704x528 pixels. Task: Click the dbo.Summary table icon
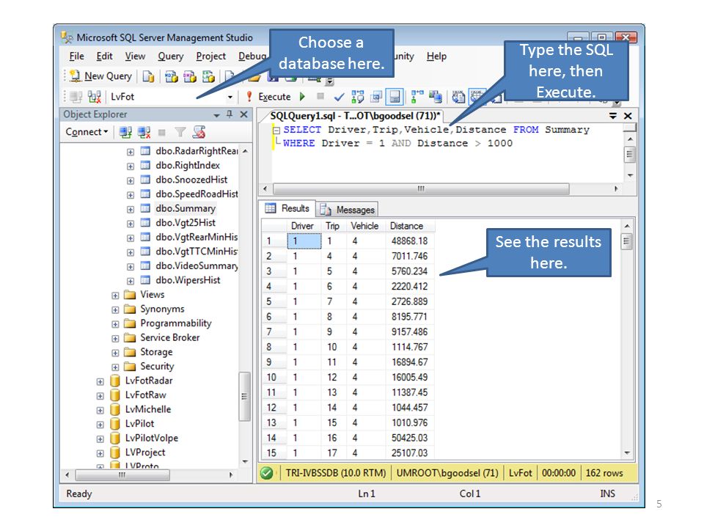pyautogui.click(x=145, y=208)
